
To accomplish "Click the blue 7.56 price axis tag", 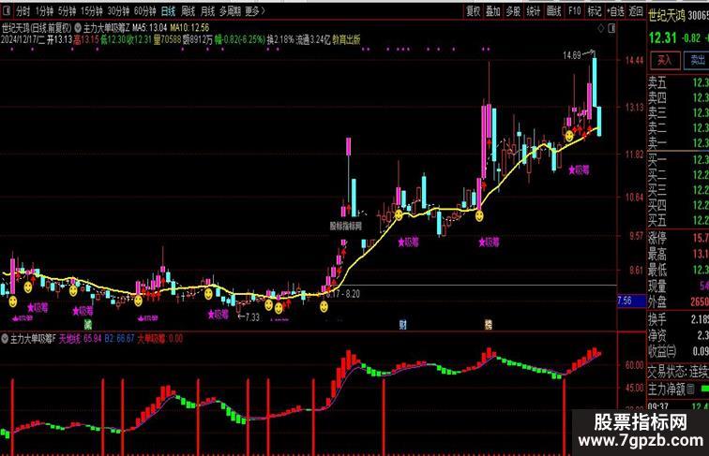I will click(x=631, y=301).
